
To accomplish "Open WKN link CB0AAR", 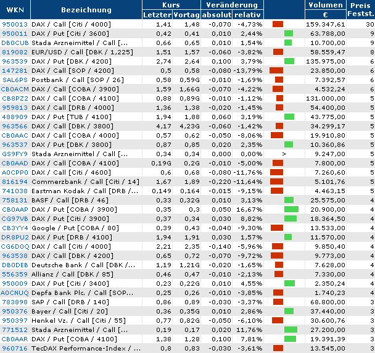I will 15,339.
